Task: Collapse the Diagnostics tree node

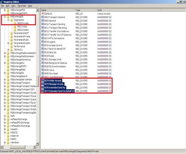Action: tap(8, 20)
